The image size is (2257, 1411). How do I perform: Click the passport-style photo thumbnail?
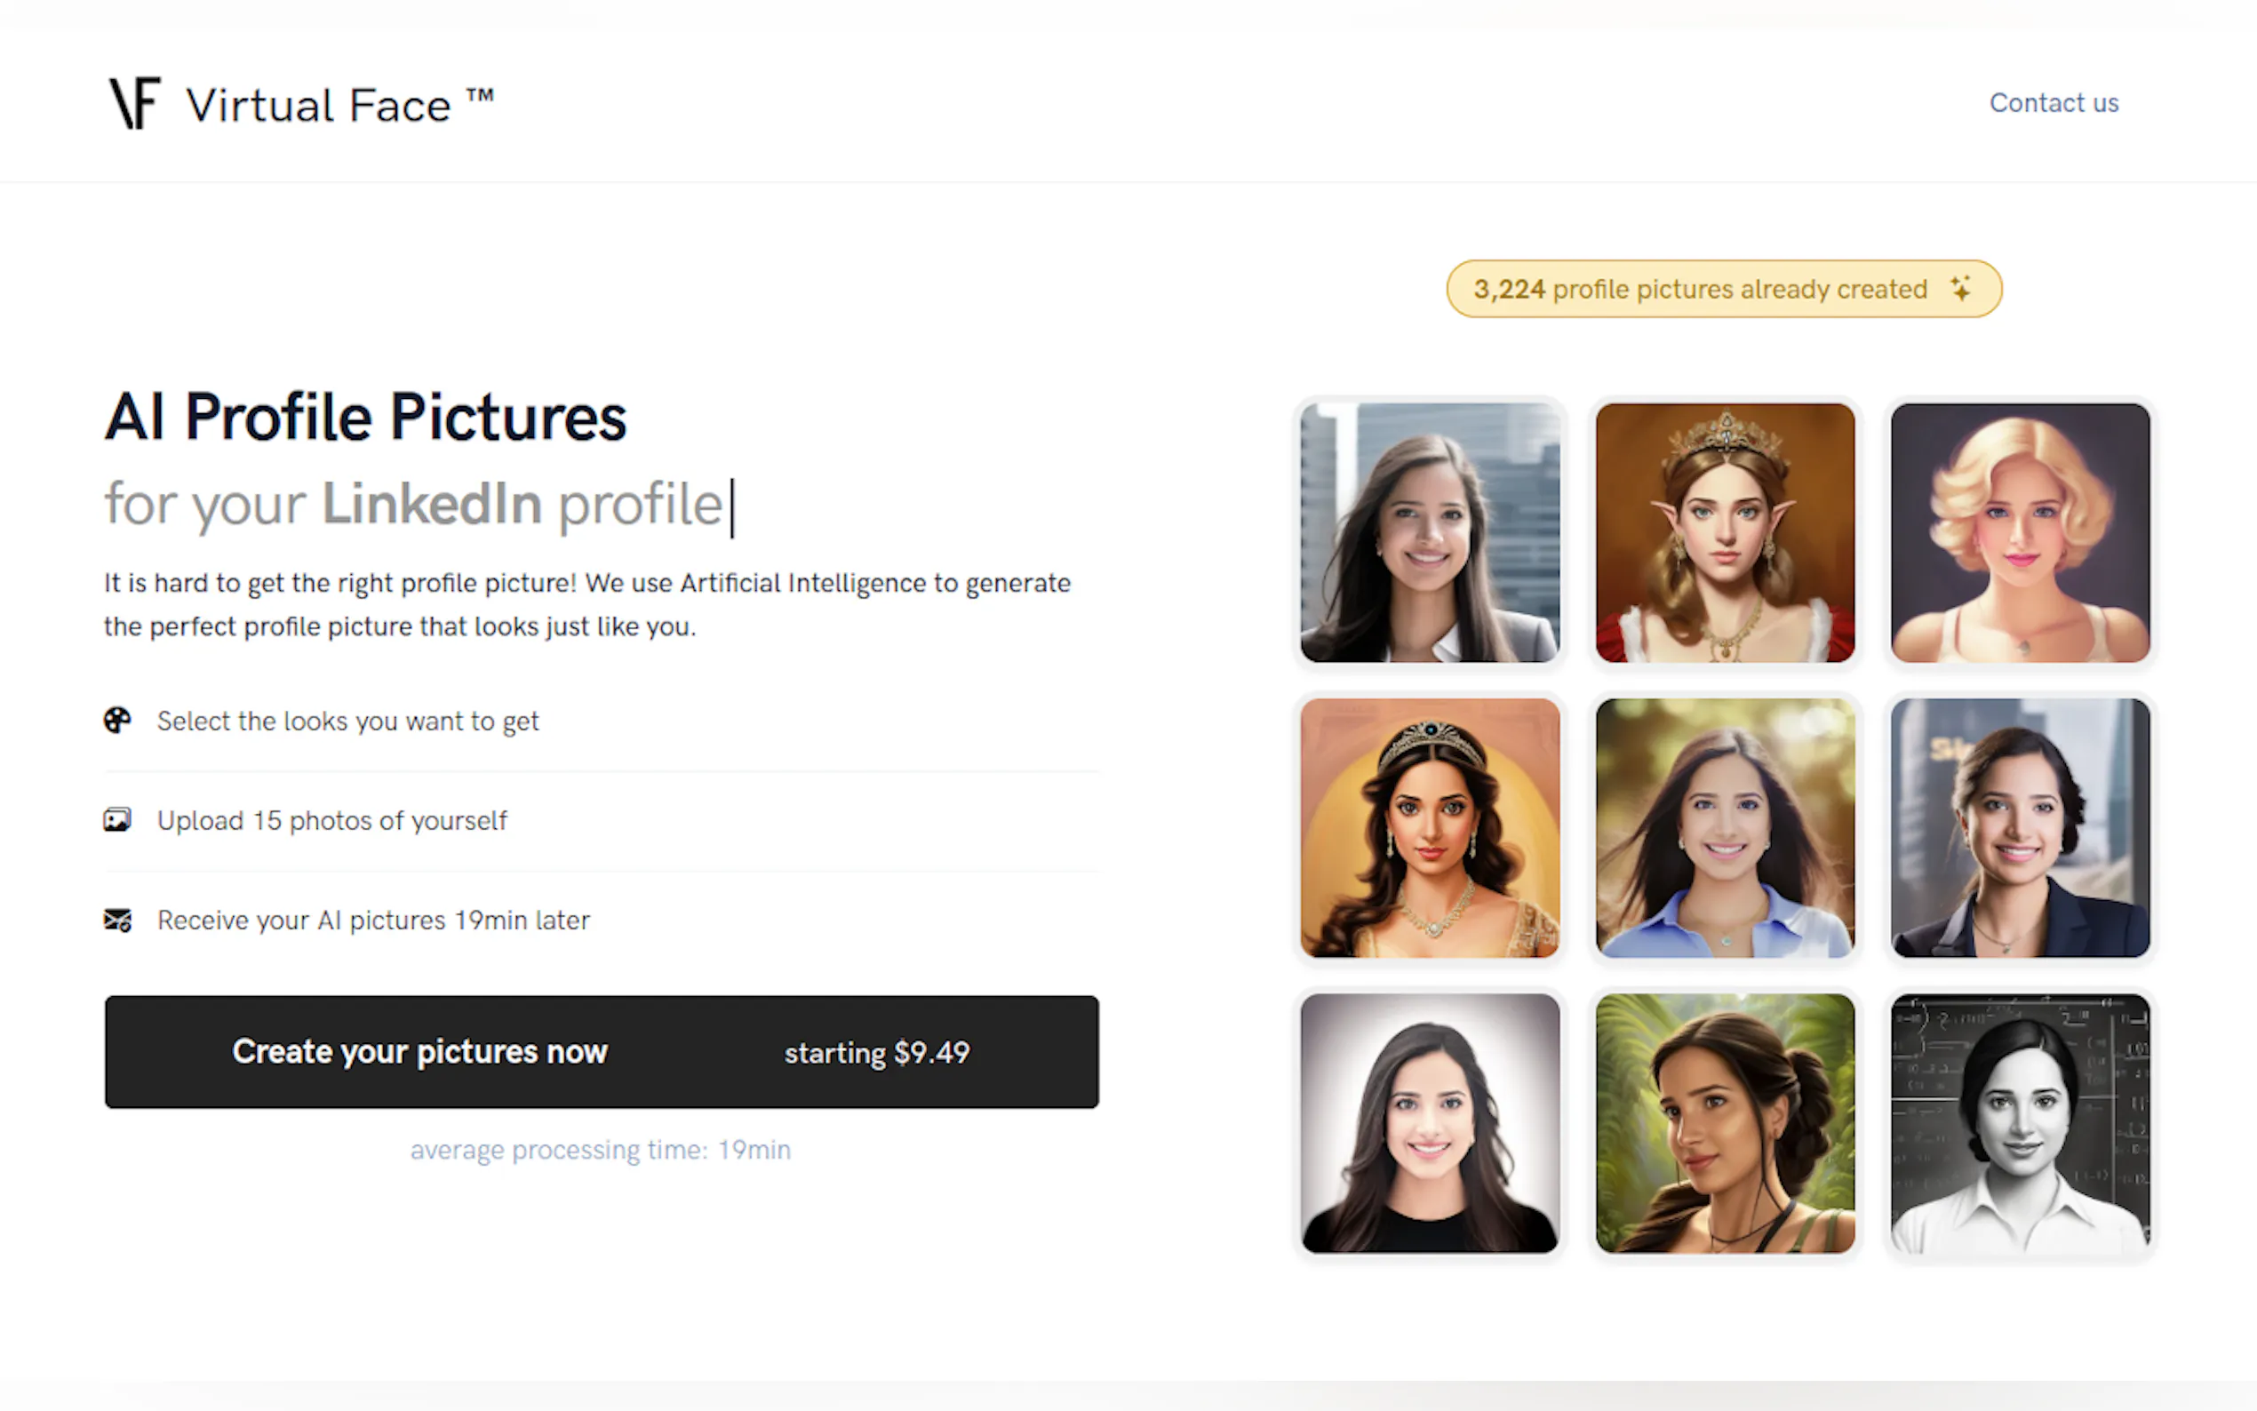click(x=1429, y=1124)
